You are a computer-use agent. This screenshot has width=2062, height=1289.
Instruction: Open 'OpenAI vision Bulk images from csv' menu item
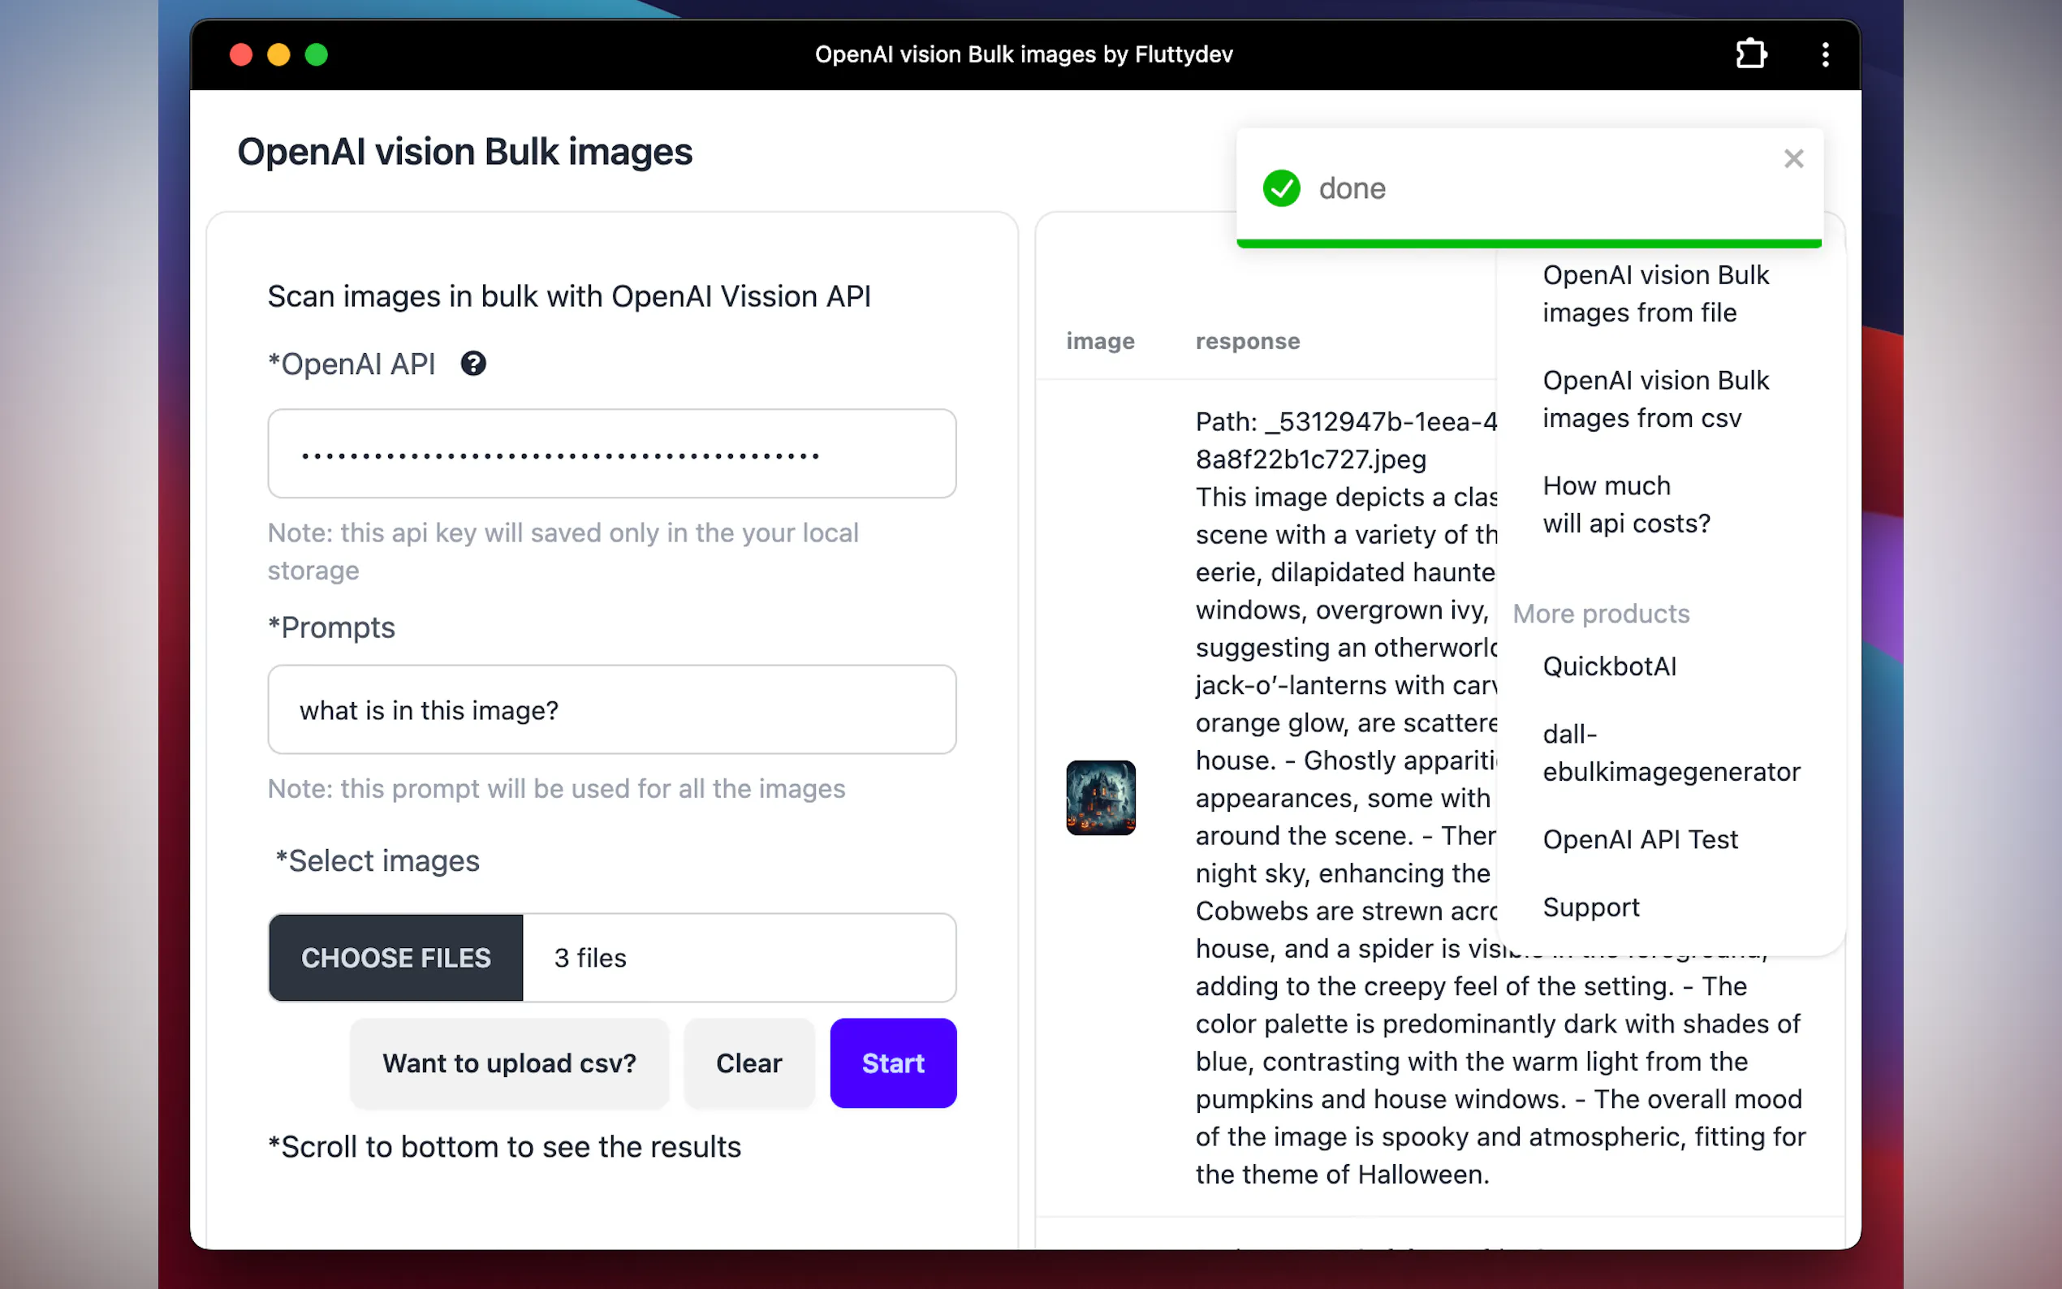coord(1655,399)
